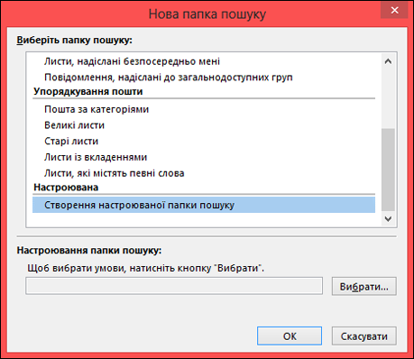Viewport: 414px width, 359px height.
Task: Select Листи із вкладеннями item
Action: pyautogui.click(x=204, y=157)
